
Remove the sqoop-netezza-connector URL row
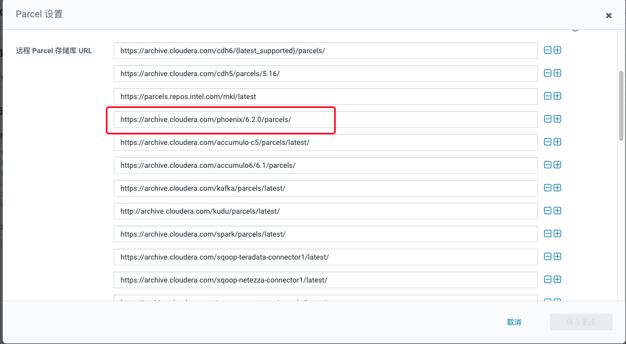click(547, 280)
